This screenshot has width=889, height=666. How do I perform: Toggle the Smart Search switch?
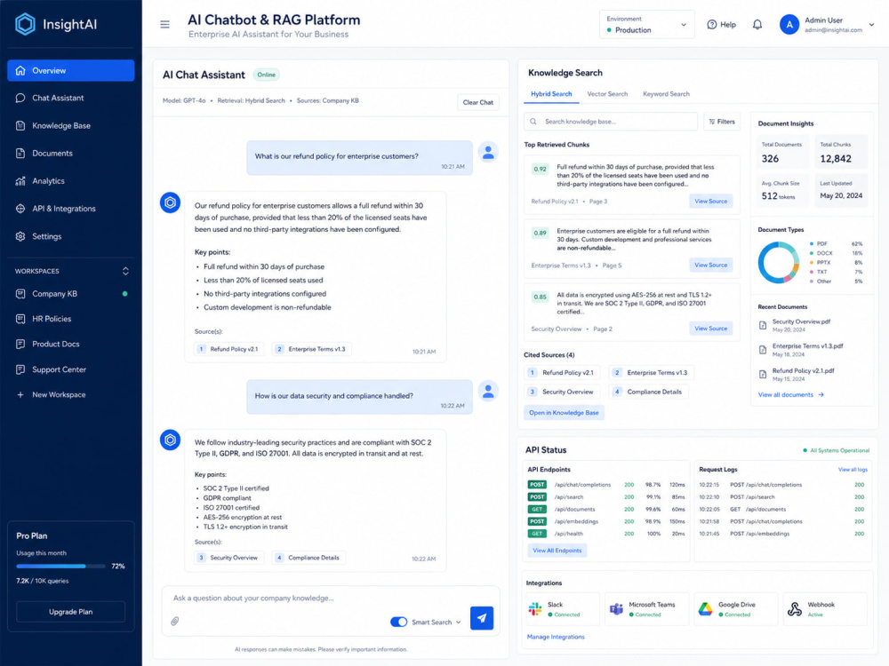(398, 622)
